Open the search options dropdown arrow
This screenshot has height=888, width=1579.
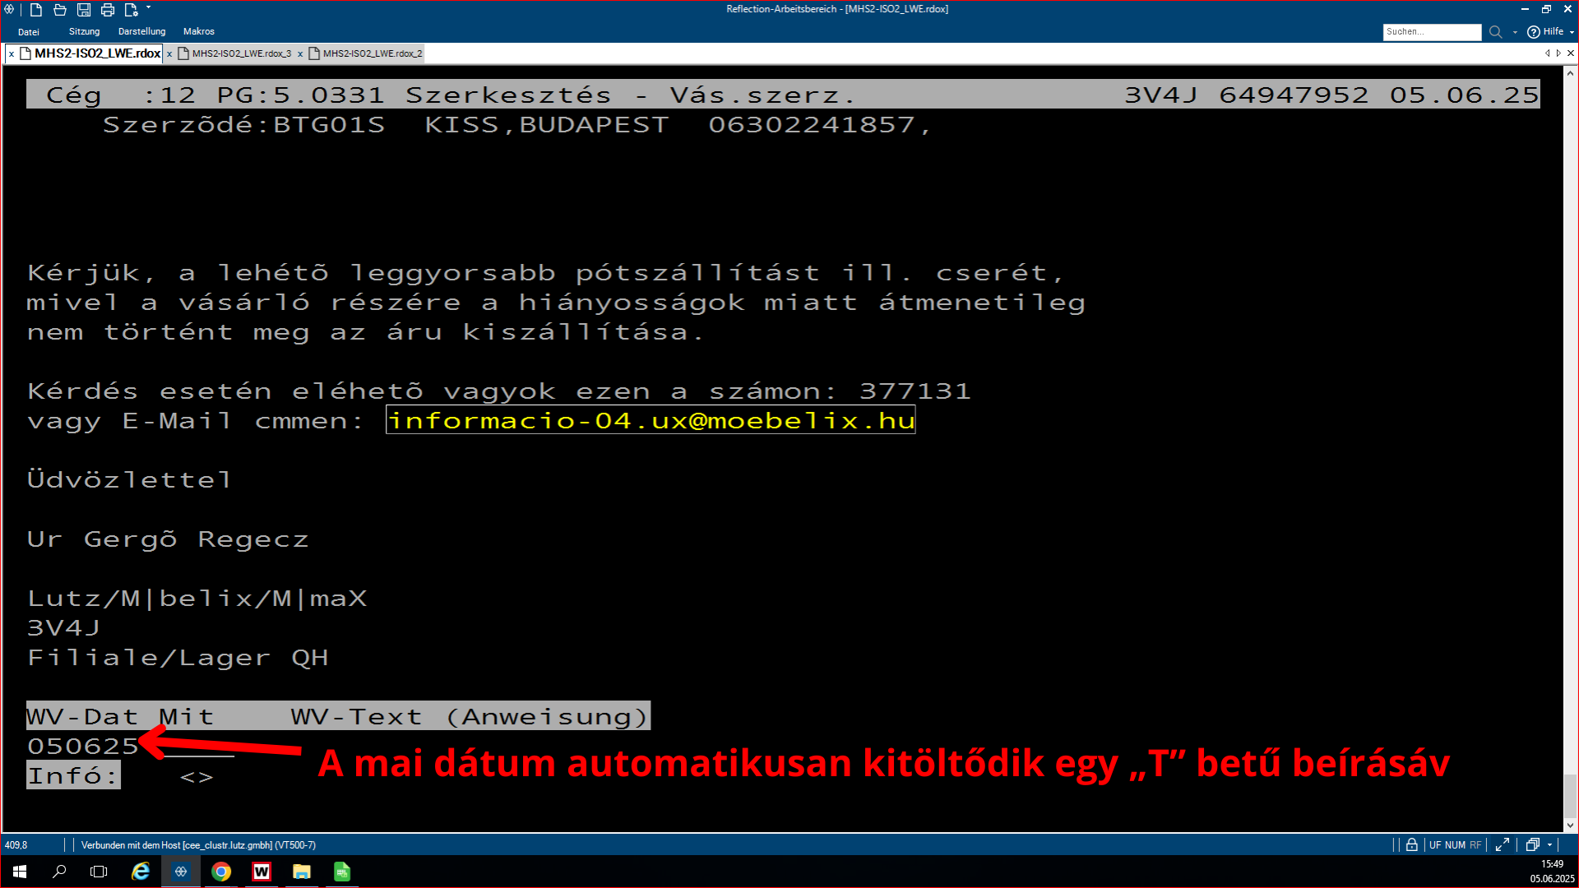tap(1515, 33)
